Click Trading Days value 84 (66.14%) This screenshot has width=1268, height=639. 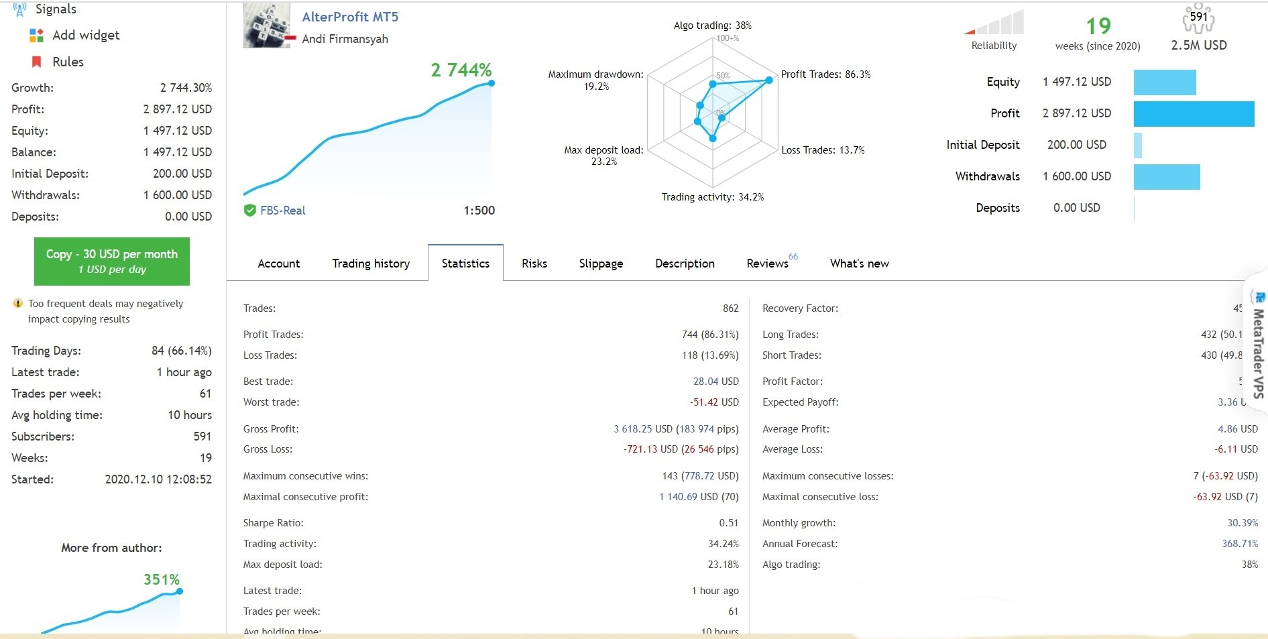tap(181, 351)
